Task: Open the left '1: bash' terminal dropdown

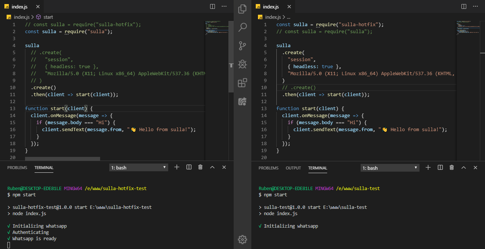Action: tap(139, 168)
